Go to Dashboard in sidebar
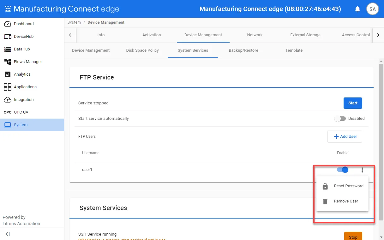 [32, 24]
